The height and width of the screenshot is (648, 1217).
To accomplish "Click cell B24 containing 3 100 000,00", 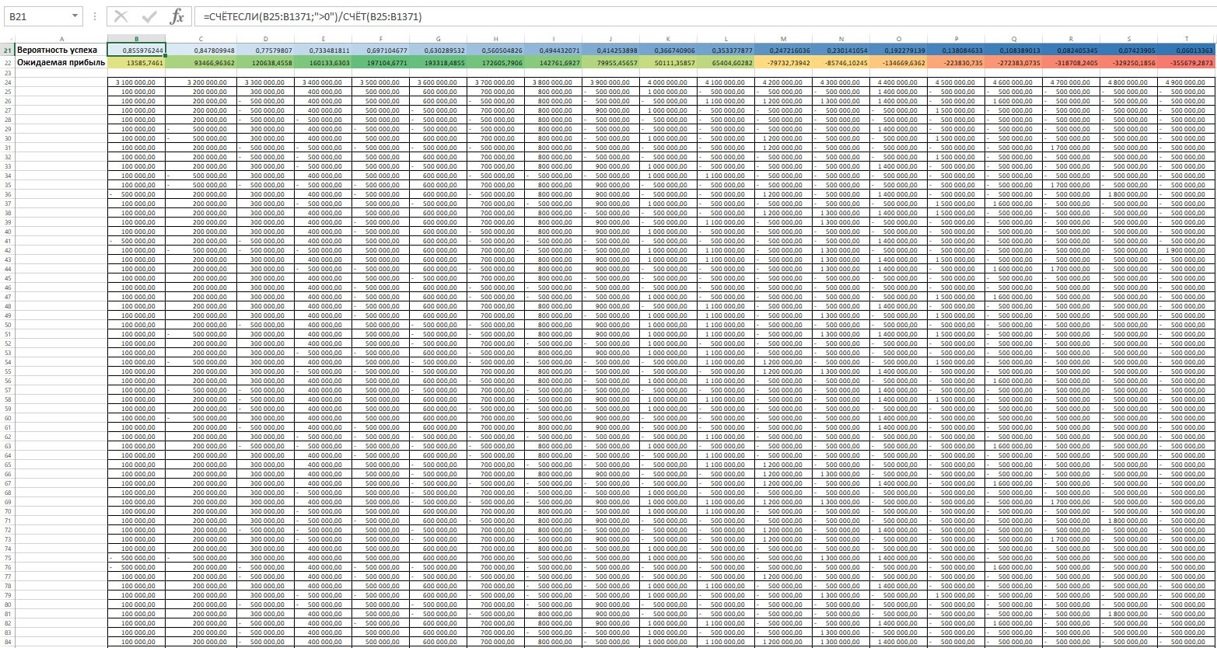I will [x=136, y=81].
